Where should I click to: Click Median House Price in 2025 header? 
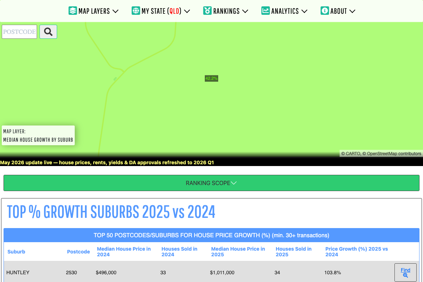pos(238,252)
